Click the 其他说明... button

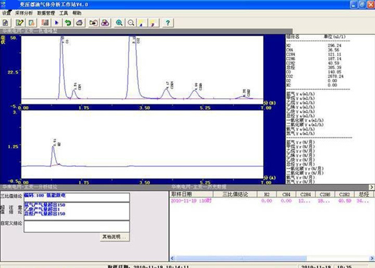pos(114,237)
